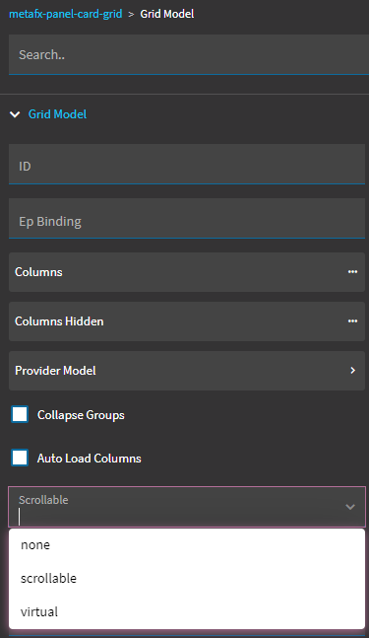Enable the Collapse Groups checkbox
This screenshot has height=638, width=369.
click(20, 414)
